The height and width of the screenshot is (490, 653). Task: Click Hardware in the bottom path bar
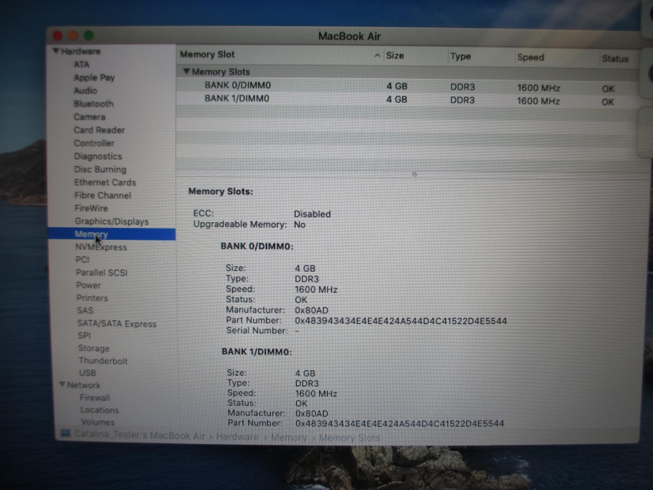(237, 436)
